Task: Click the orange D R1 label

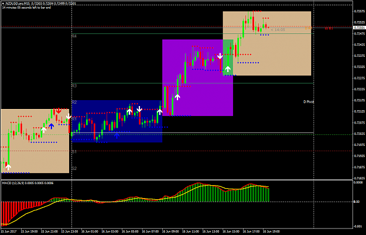Action: (309, 28)
